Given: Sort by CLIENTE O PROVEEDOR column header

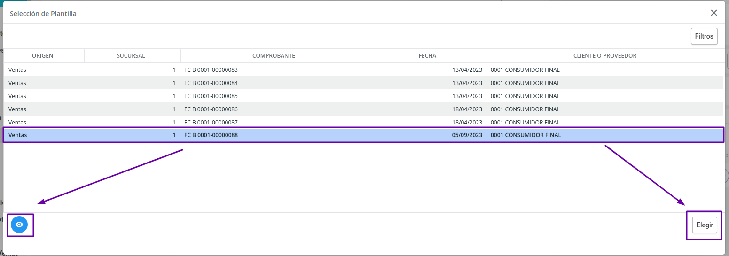Looking at the screenshot, I should click(605, 56).
